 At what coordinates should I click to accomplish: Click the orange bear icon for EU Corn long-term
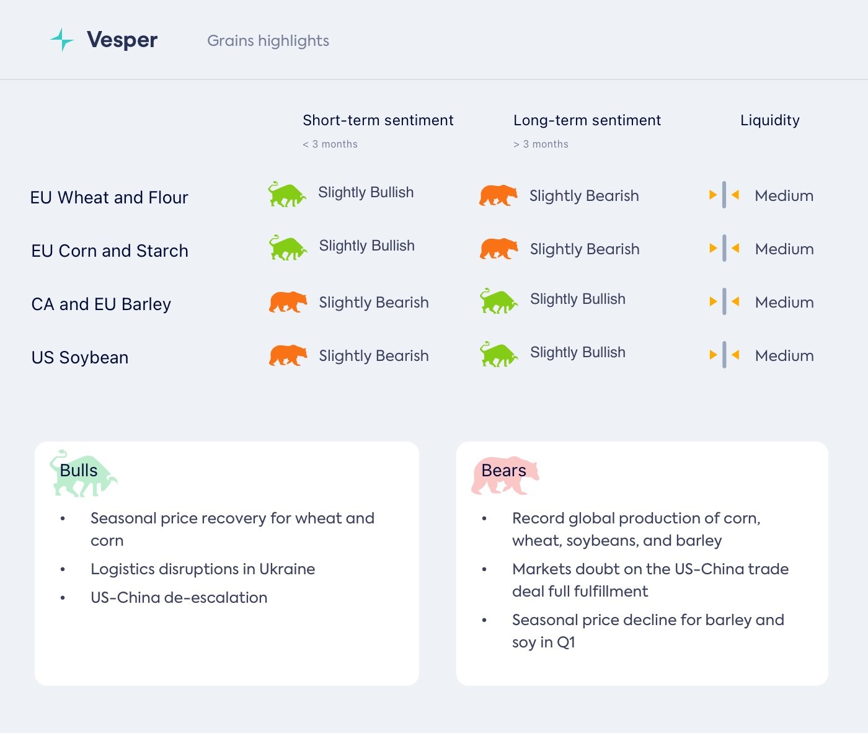(498, 249)
